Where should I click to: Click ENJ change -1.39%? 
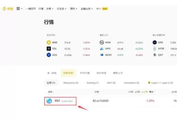(x=150, y=101)
